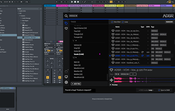Disable the Sync to DAW checkbox

tap(159, 90)
